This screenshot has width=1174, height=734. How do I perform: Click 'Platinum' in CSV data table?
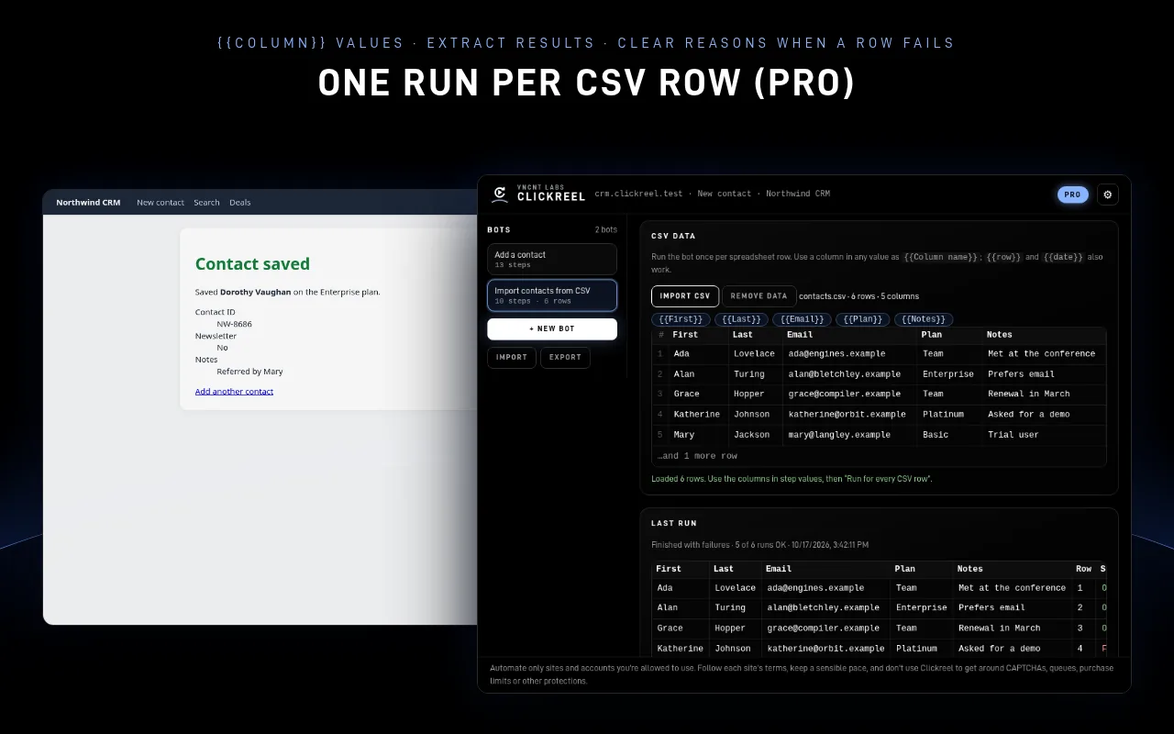pyautogui.click(x=943, y=415)
